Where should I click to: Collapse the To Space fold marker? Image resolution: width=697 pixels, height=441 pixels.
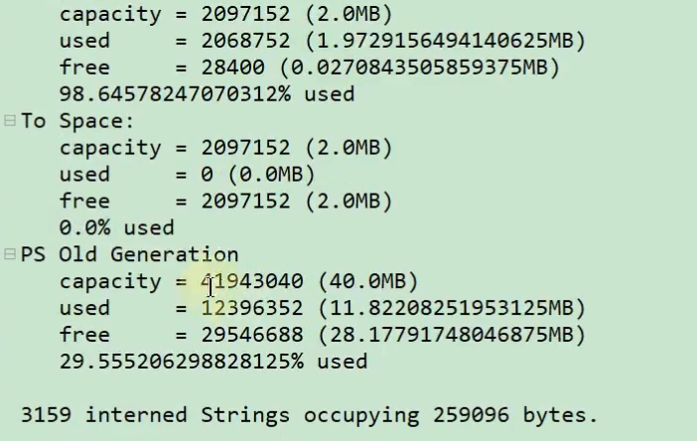[x=10, y=120]
